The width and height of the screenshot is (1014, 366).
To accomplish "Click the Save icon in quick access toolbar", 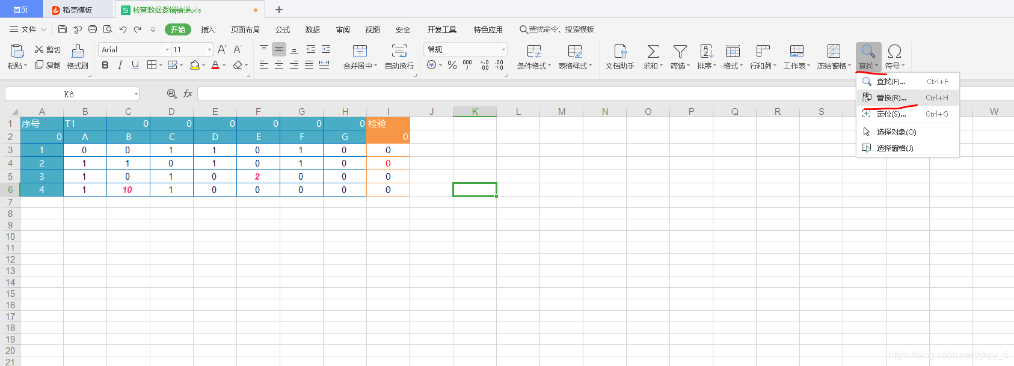I will pyautogui.click(x=63, y=29).
